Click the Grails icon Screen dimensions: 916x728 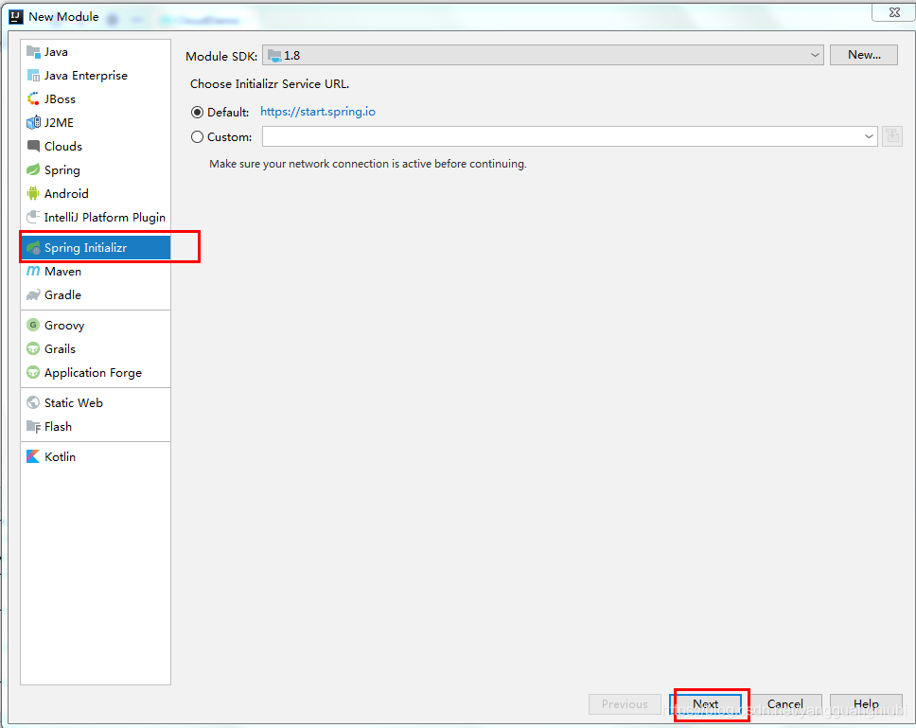pos(33,348)
